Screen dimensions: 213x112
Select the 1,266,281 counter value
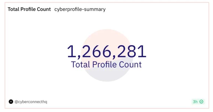pos(106,52)
